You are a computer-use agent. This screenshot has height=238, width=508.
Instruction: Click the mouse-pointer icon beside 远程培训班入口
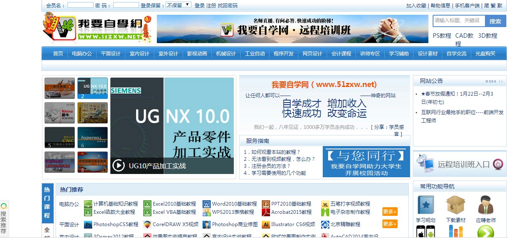pos(498,164)
